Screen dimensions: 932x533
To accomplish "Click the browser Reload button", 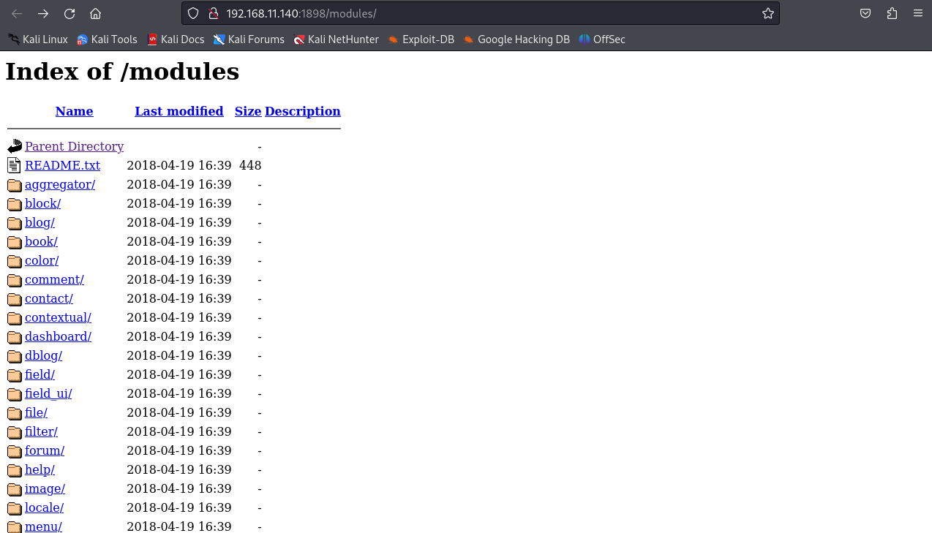I will point(69,13).
